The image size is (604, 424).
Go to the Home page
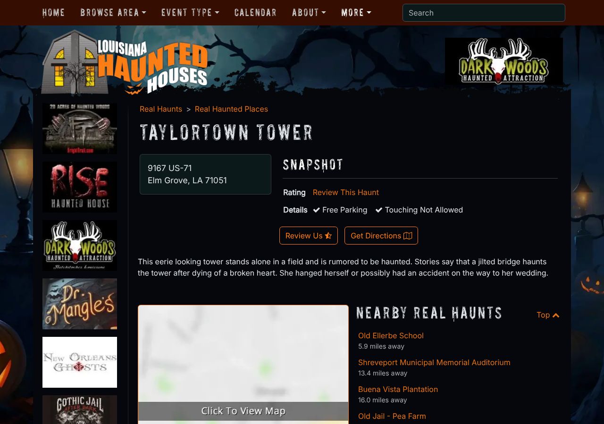(53, 13)
